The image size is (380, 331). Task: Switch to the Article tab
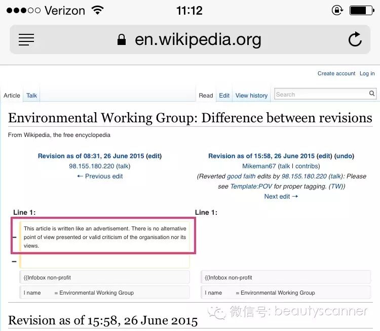12,96
